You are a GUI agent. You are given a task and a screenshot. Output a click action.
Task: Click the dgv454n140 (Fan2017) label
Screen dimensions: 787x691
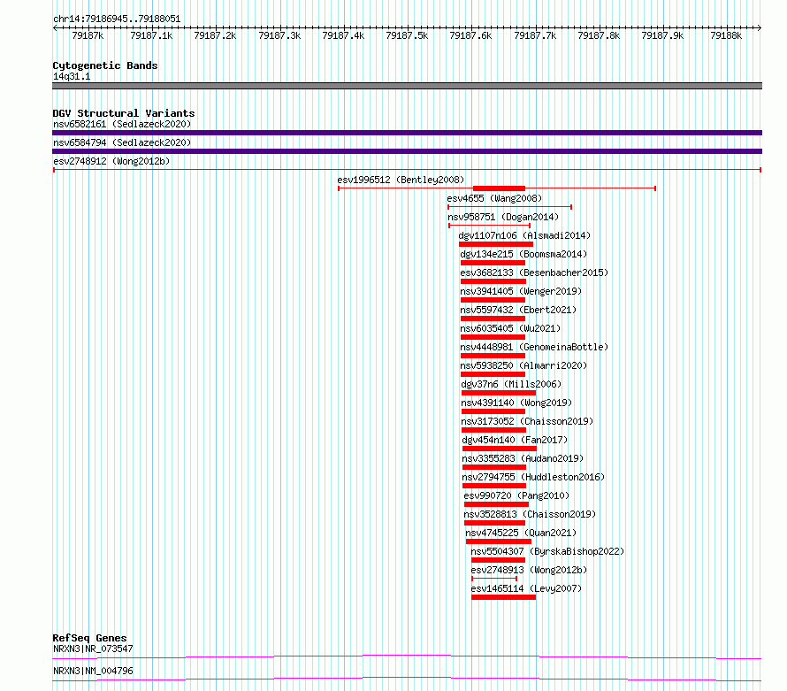[x=515, y=440]
